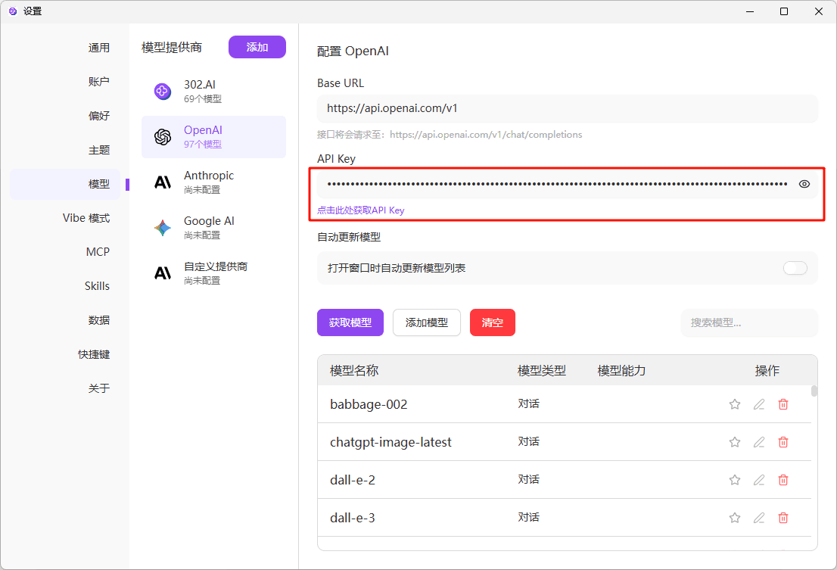Edit the dall-e-3 model entry
The height and width of the screenshot is (570, 837).
point(758,519)
